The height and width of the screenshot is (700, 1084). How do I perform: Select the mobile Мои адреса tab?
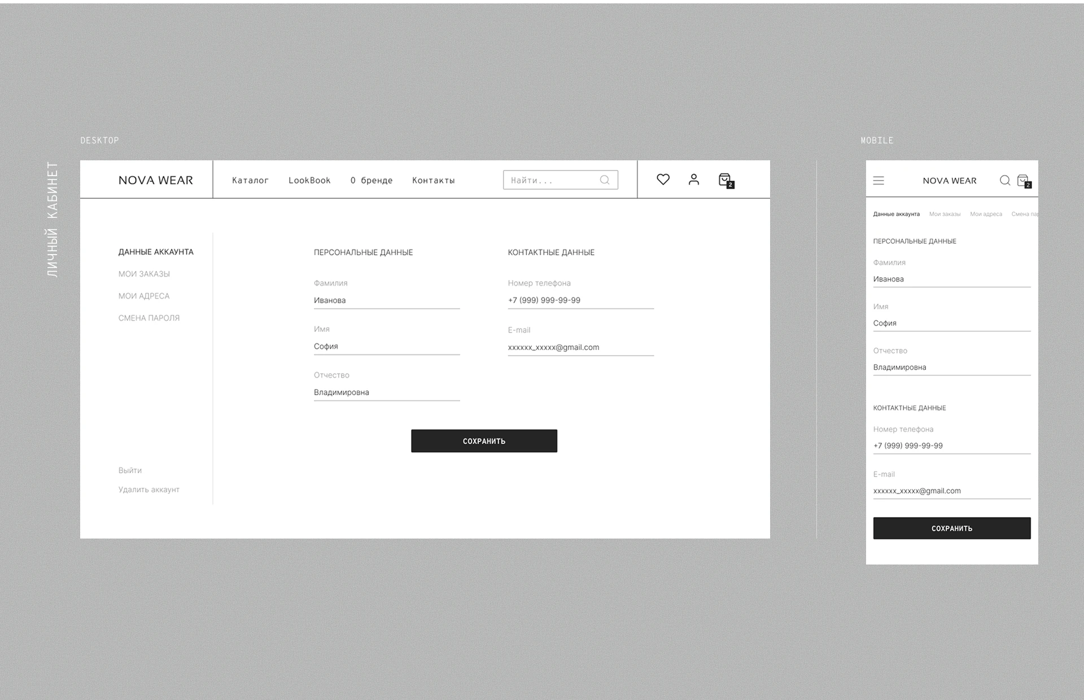(986, 214)
